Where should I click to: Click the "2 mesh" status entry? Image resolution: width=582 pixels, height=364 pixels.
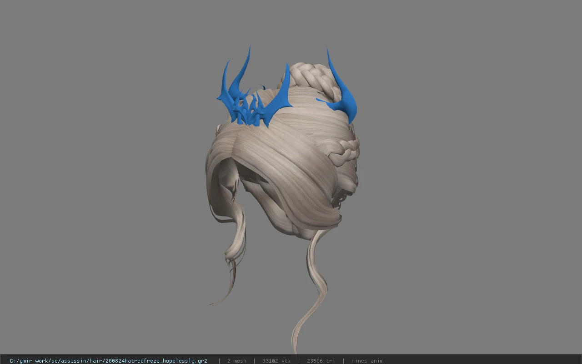236,361
